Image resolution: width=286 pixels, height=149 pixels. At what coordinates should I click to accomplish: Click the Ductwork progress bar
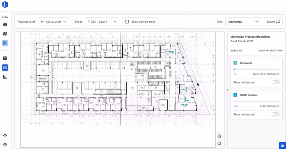click(x=256, y=69)
